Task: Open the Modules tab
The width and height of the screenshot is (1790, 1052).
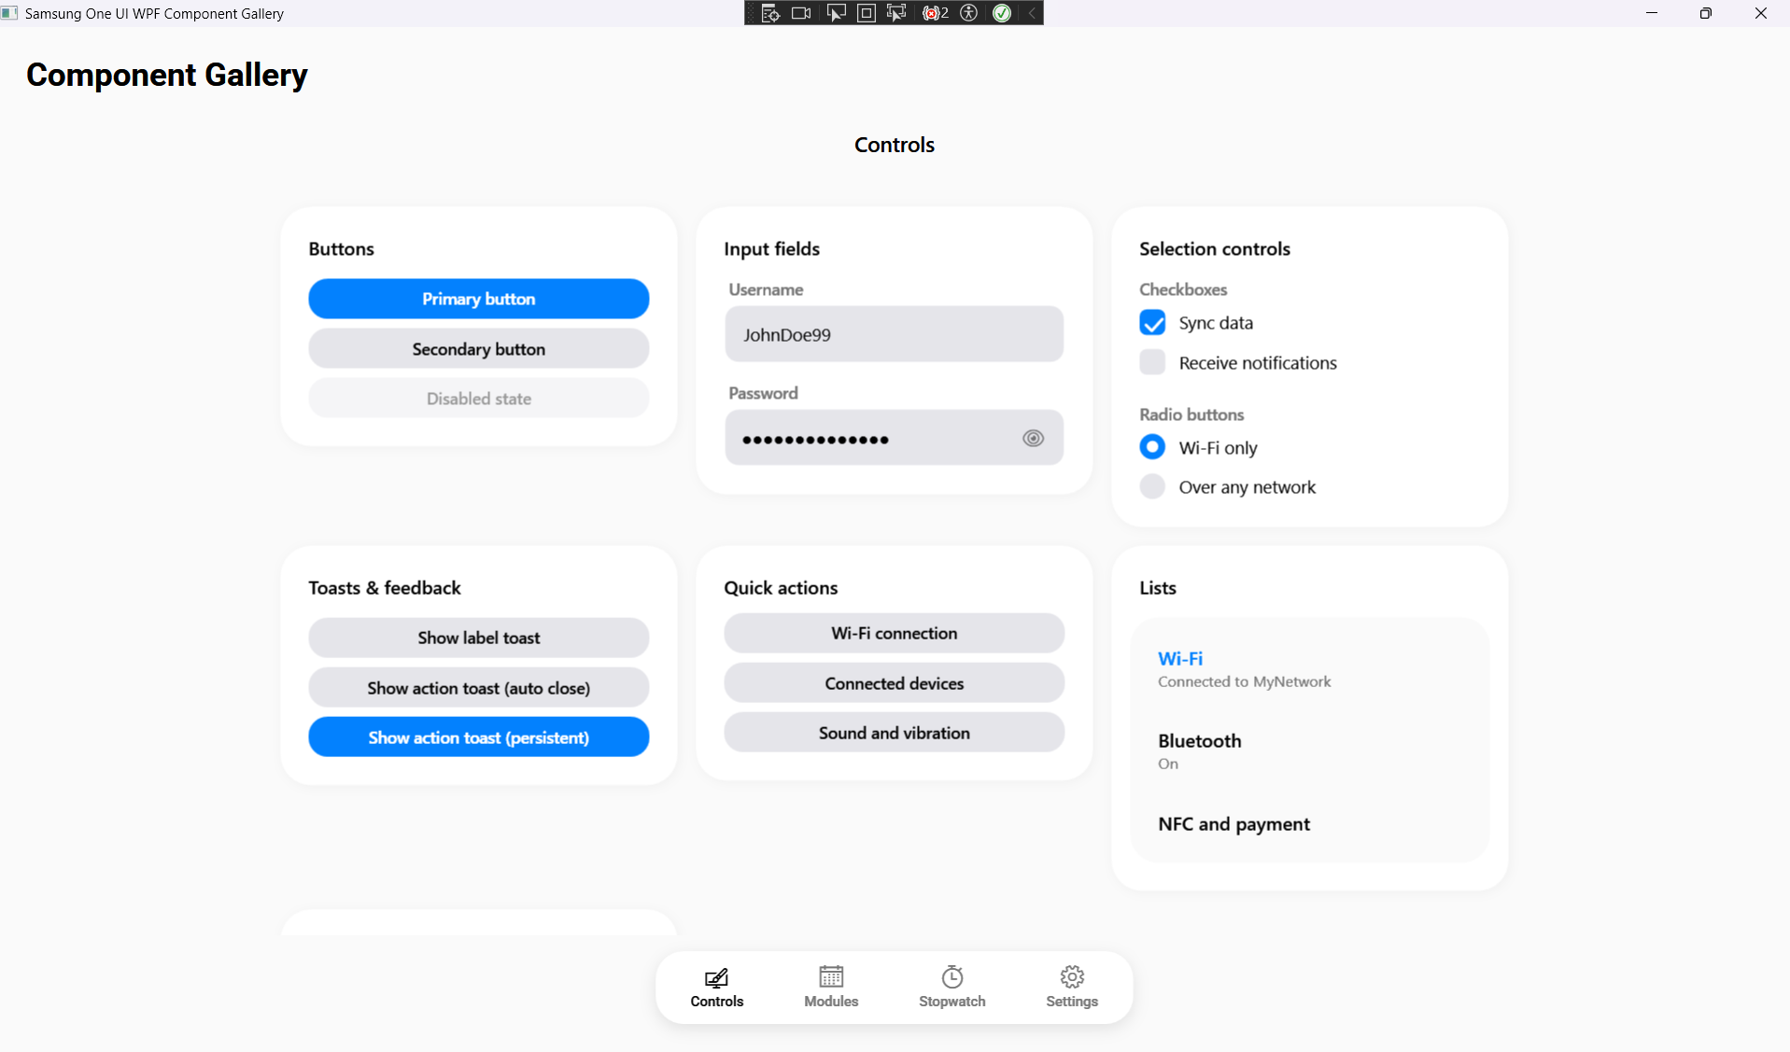Action: (831, 988)
